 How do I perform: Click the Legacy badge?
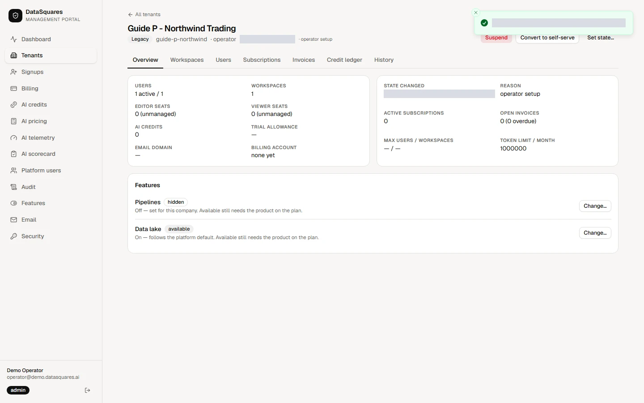[x=140, y=39]
